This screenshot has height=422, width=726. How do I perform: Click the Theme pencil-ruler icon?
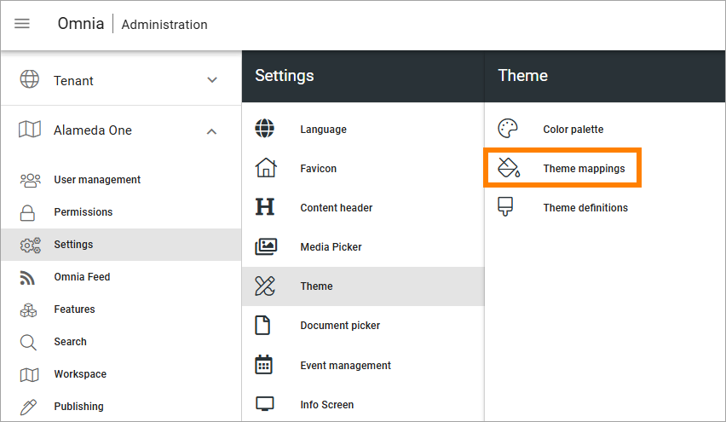tap(265, 286)
